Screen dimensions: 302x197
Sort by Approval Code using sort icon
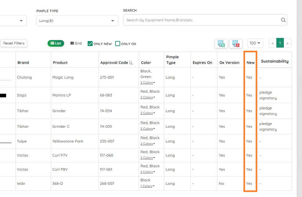point(131,62)
